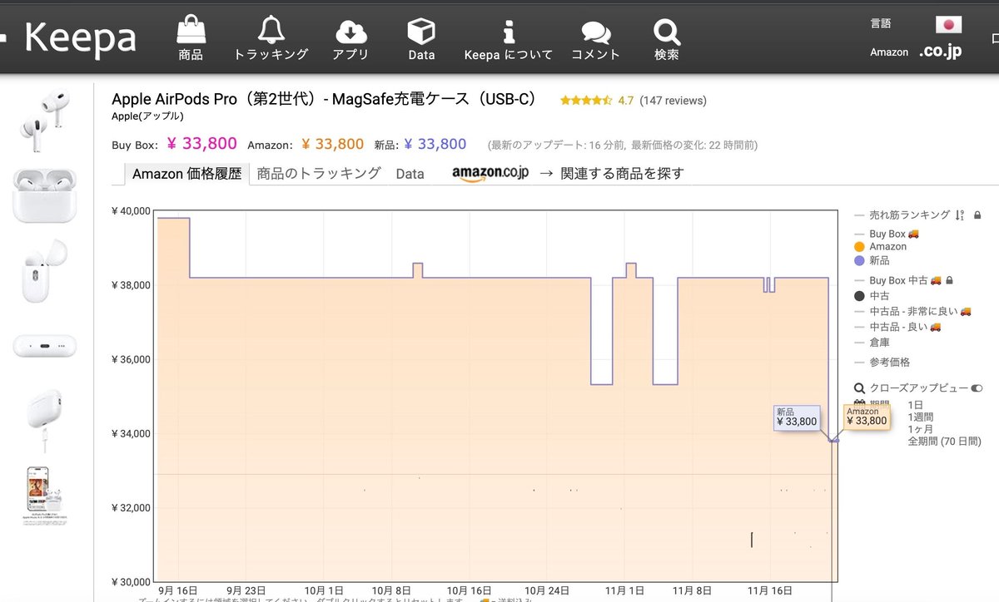Viewport: 999px width, 602px height.
Task: Click the Apple(アップル) brand name
Action: [147, 116]
